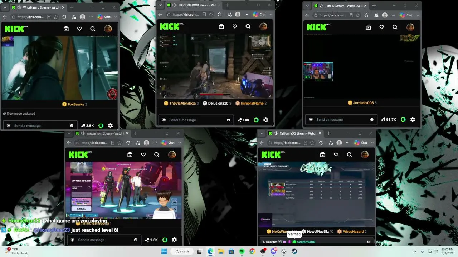Open Chat dropdown arrow in Hitta17 window
Image resolution: width=458 pixels, height=257 pixels.
pos(418,15)
